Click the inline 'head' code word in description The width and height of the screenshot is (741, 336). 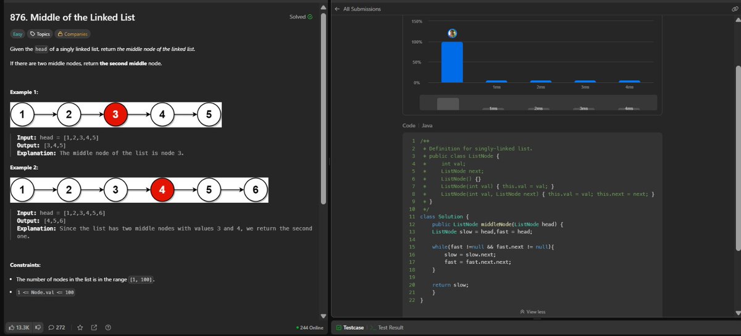41,49
